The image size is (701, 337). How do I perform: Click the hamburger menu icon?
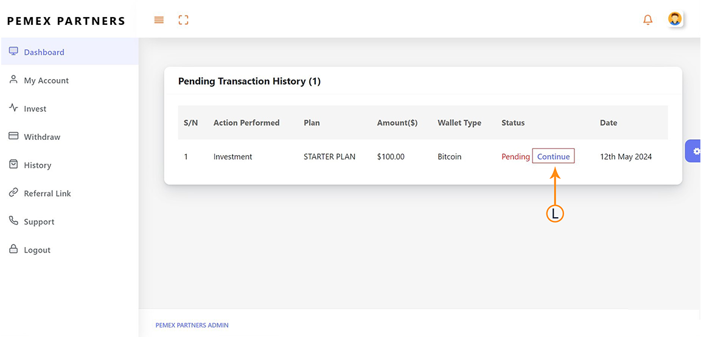tap(159, 20)
